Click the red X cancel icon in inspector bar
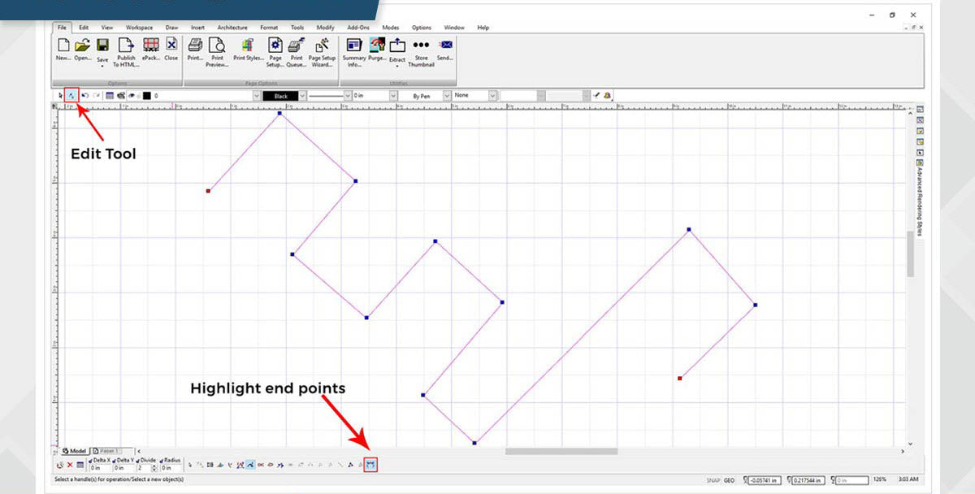 click(70, 466)
